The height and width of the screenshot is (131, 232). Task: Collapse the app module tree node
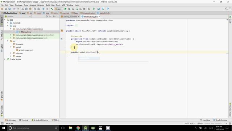pyautogui.click(x=5, y=20)
